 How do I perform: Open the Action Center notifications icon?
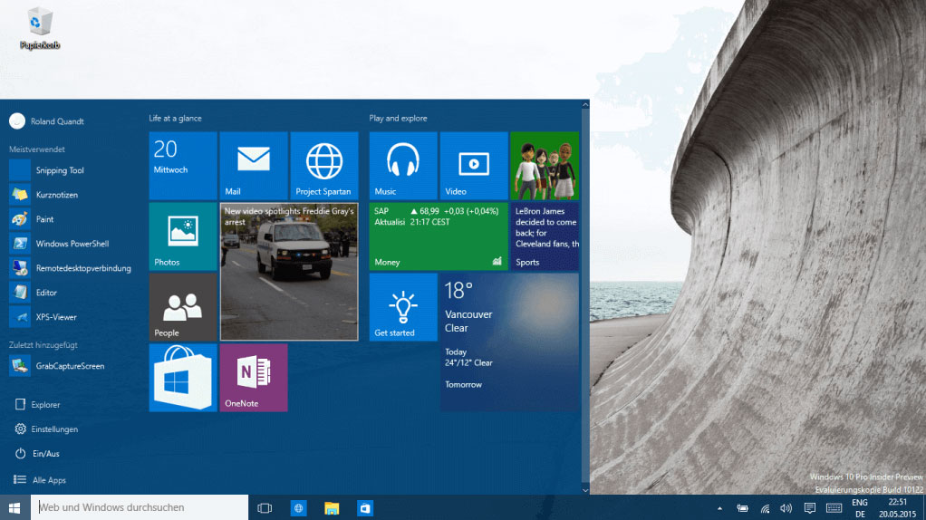click(x=810, y=508)
